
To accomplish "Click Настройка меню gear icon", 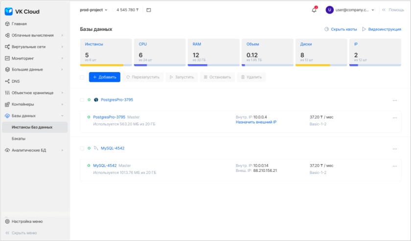I will [7, 221].
